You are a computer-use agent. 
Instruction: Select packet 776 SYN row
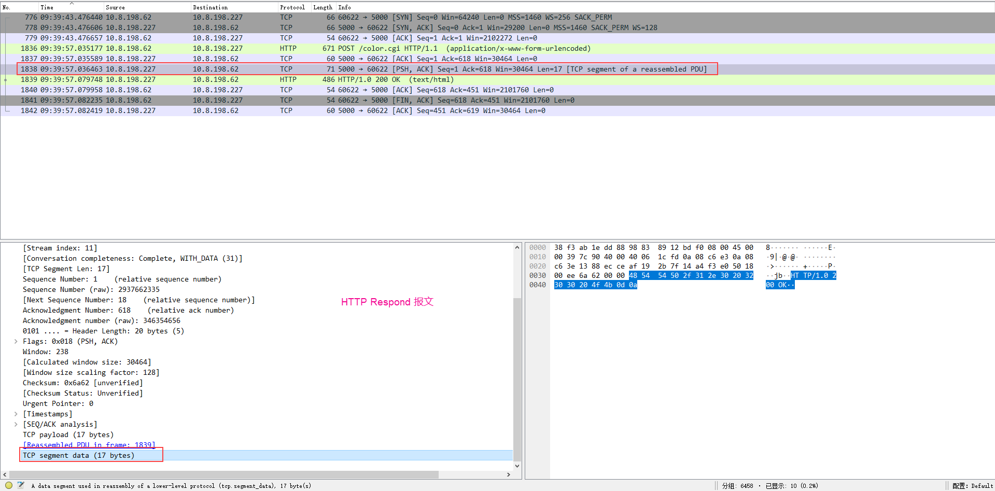(x=497, y=17)
